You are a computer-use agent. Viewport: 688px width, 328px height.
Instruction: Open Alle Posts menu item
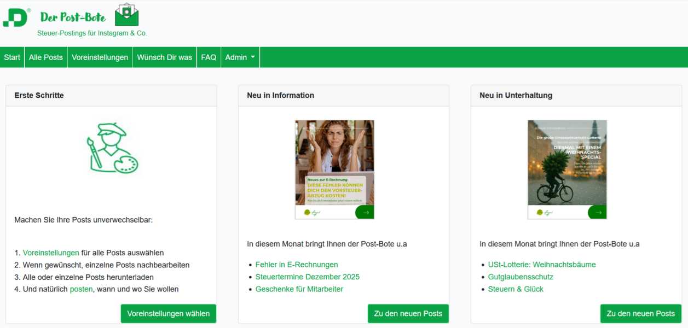pos(46,57)
